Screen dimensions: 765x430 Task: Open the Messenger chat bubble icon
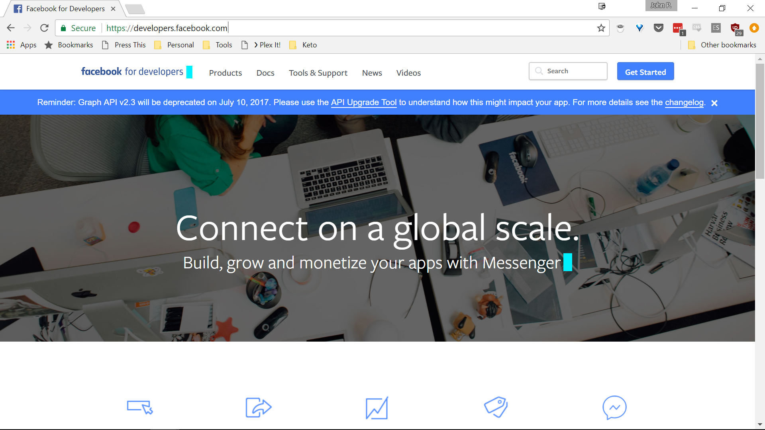(614, 407)
